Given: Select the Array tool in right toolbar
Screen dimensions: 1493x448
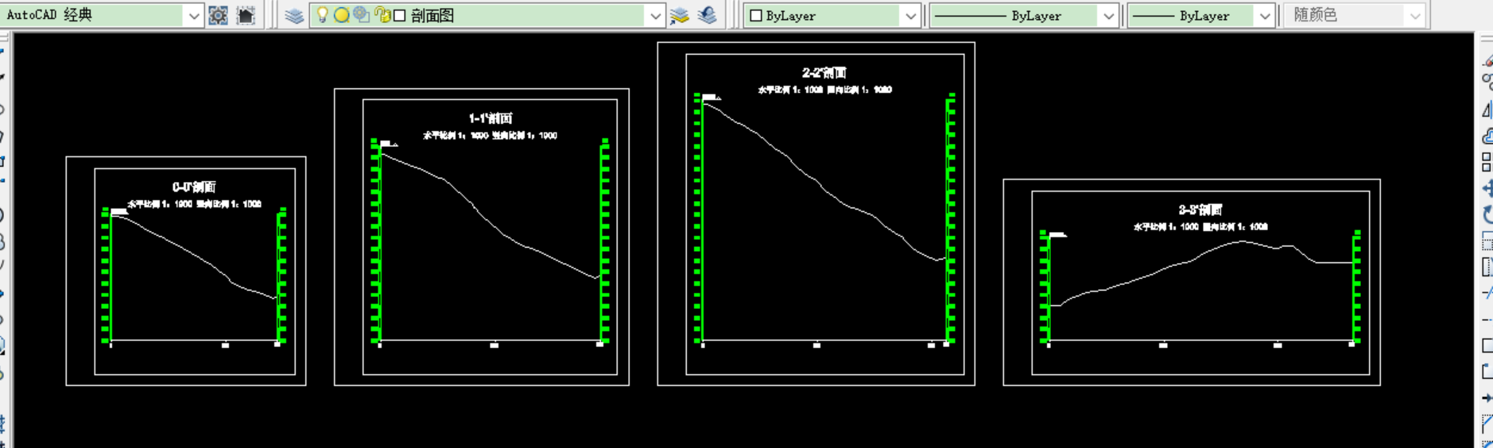Looking at the screenshot, I should pyautogui.click(x=1487, y=162).
